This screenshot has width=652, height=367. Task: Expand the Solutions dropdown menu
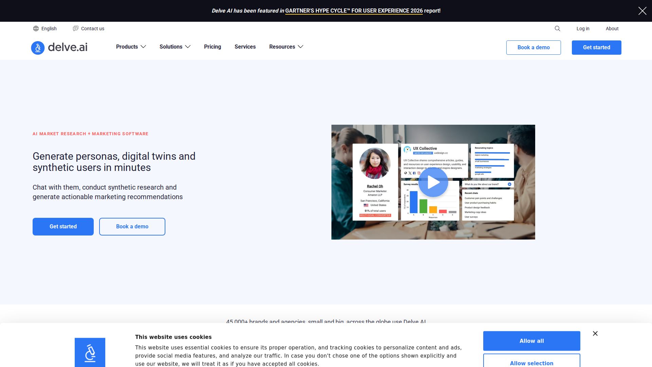(175, 47)
